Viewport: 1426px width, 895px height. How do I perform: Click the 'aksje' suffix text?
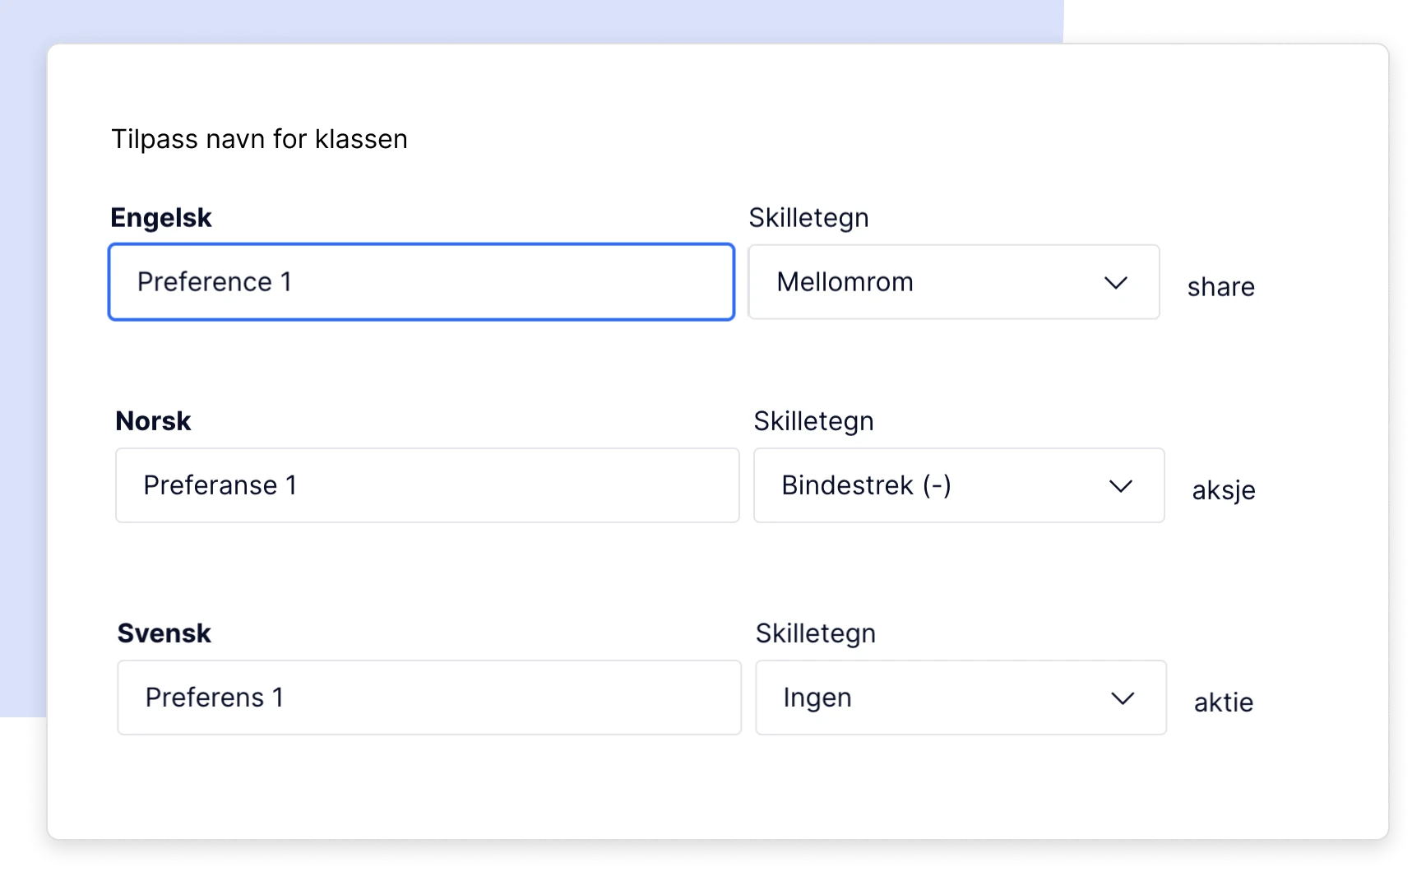[x=1224, y=490]
